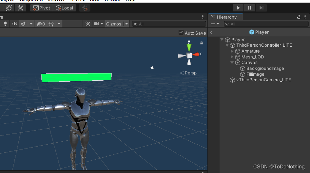
Task: Open the component tools icon in scene toolbar
Action: click(x=87, y=24)
